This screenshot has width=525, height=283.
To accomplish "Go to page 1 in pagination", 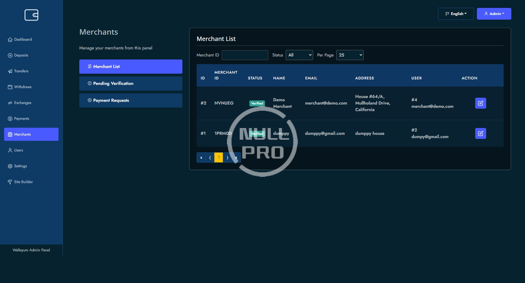I will click(219, 157).
